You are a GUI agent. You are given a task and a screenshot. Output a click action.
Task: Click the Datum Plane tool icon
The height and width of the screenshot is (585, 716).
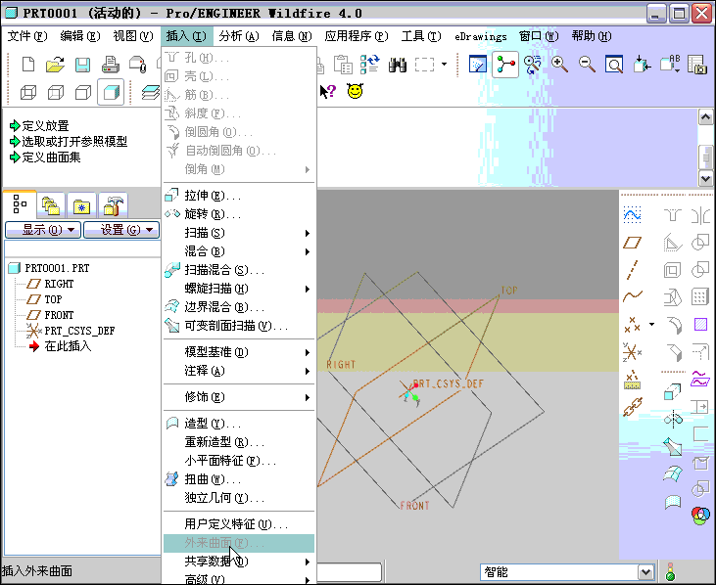[x=633, y=243]
